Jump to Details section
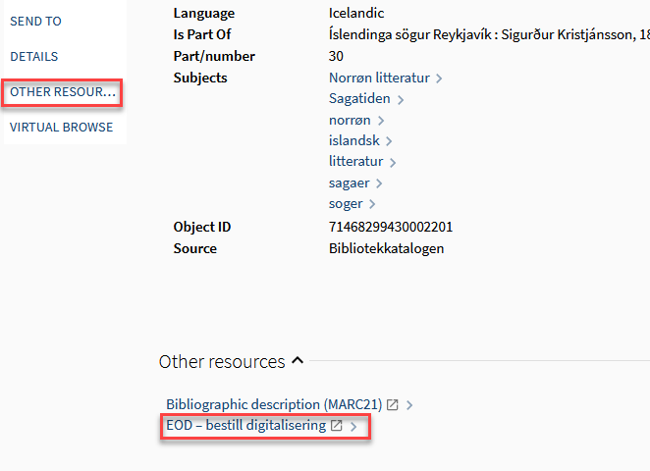 point(34,57)
